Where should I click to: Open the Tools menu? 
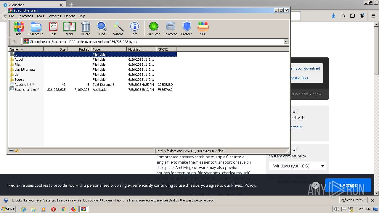[40, 16]
